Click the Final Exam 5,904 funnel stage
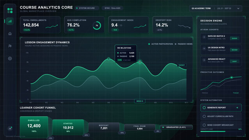 coord(140,127)
